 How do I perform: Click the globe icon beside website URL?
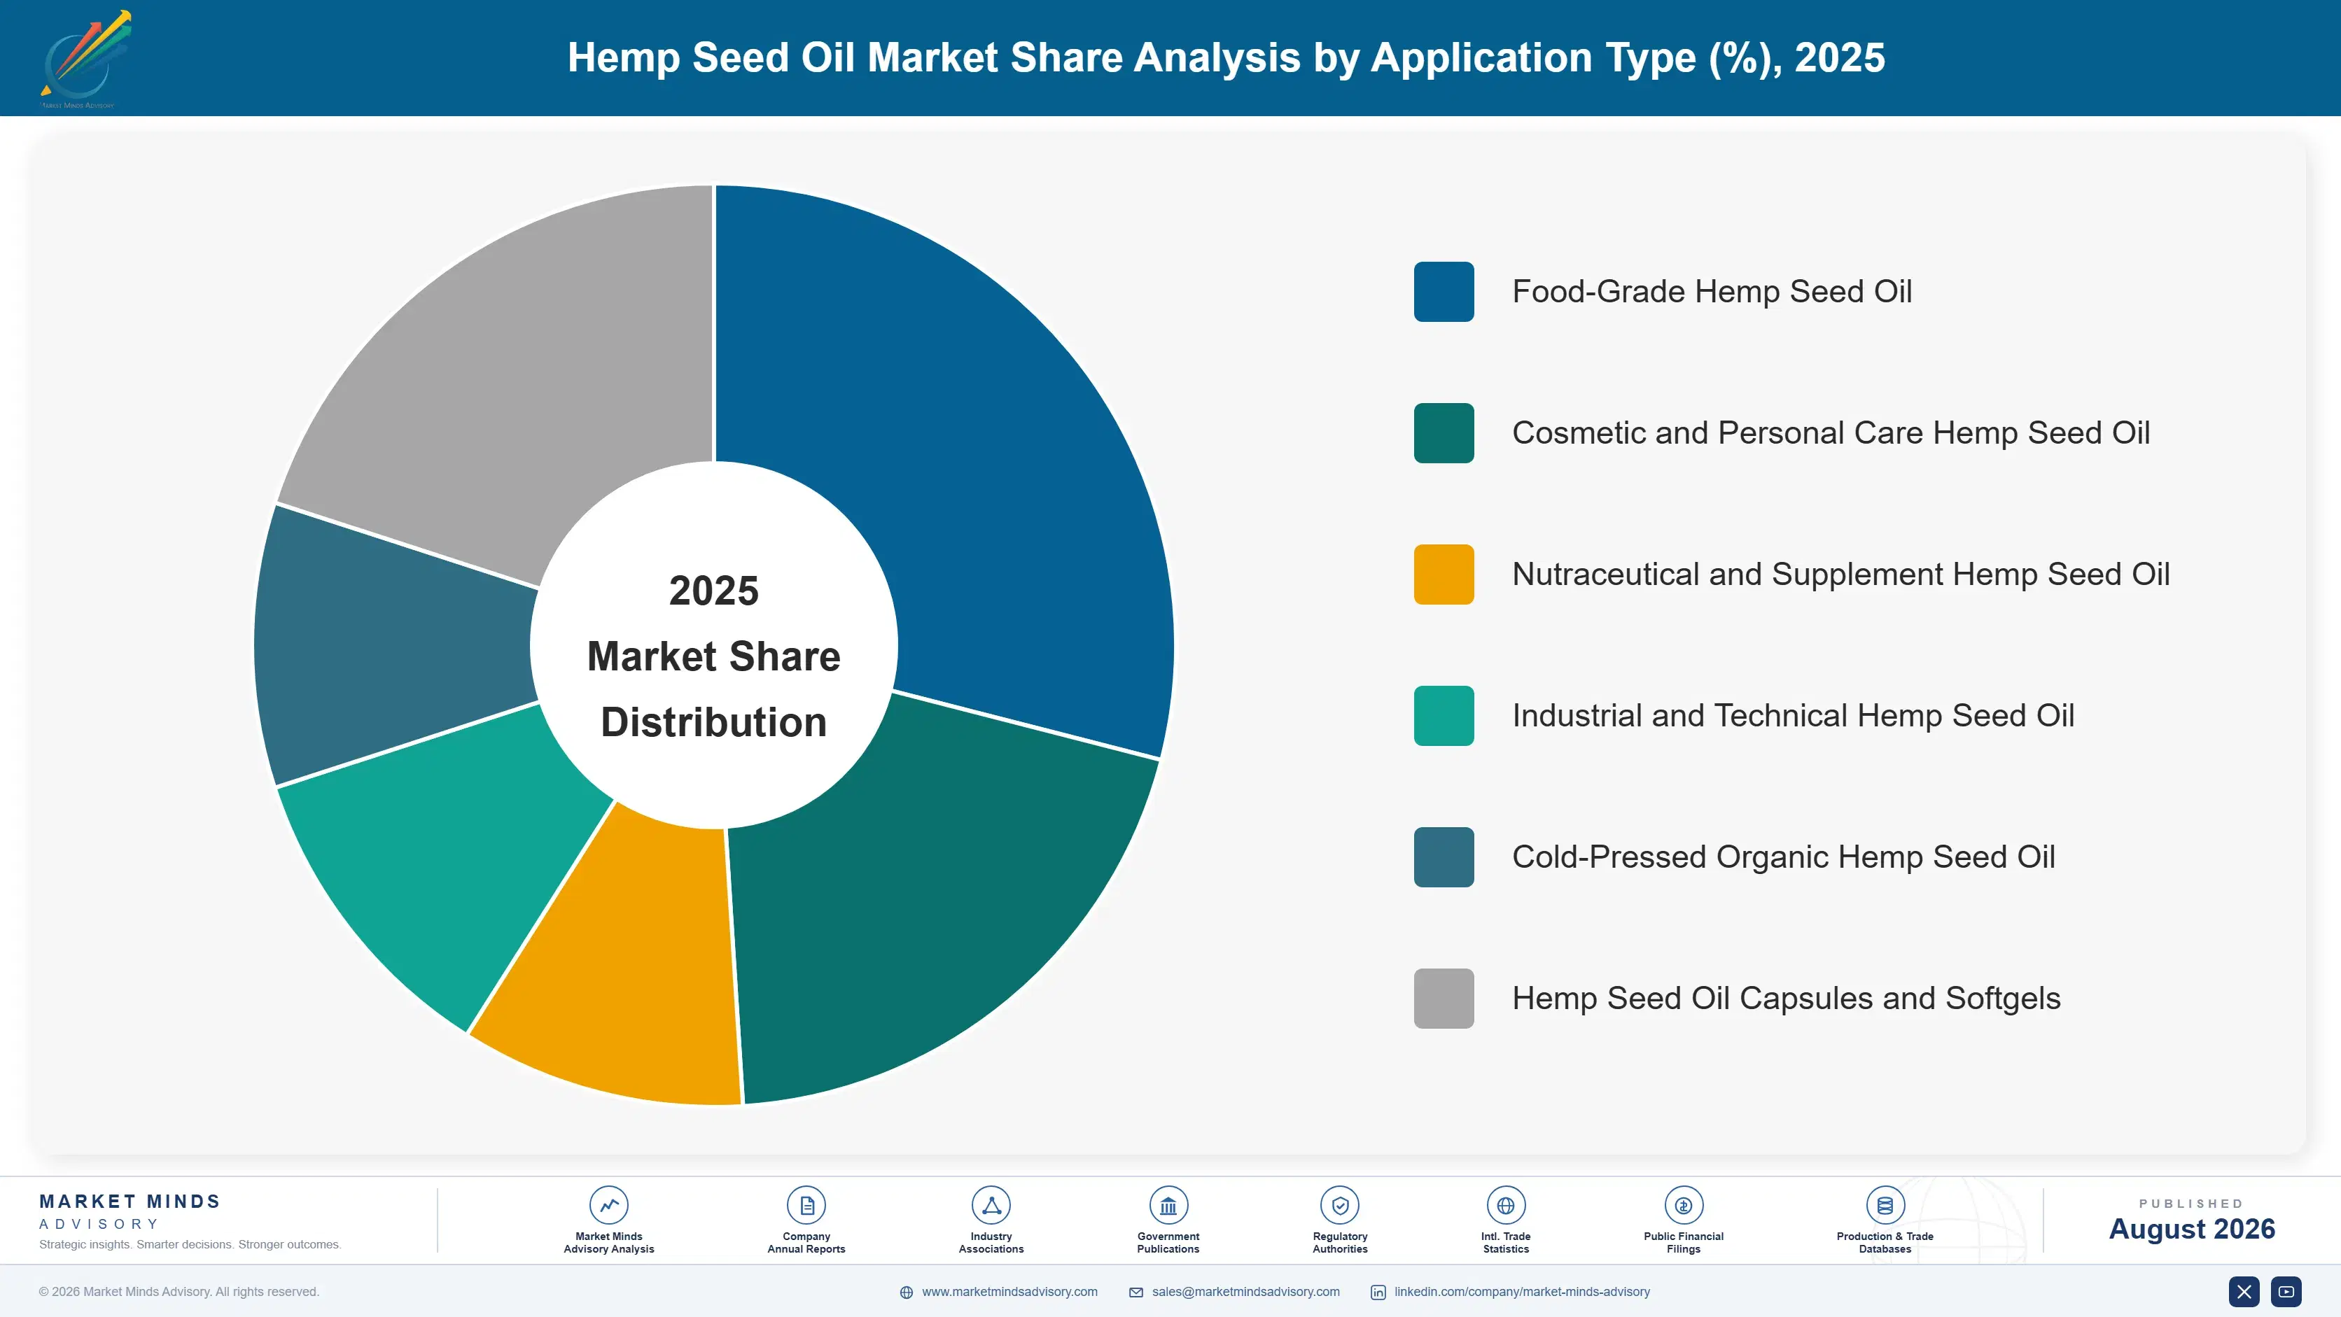pos(906,1293)
